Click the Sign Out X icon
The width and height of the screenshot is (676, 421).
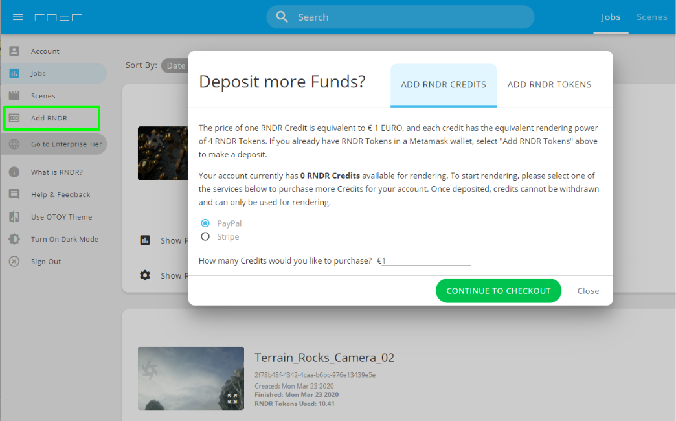pyautogui.click(x=14, y=262)
